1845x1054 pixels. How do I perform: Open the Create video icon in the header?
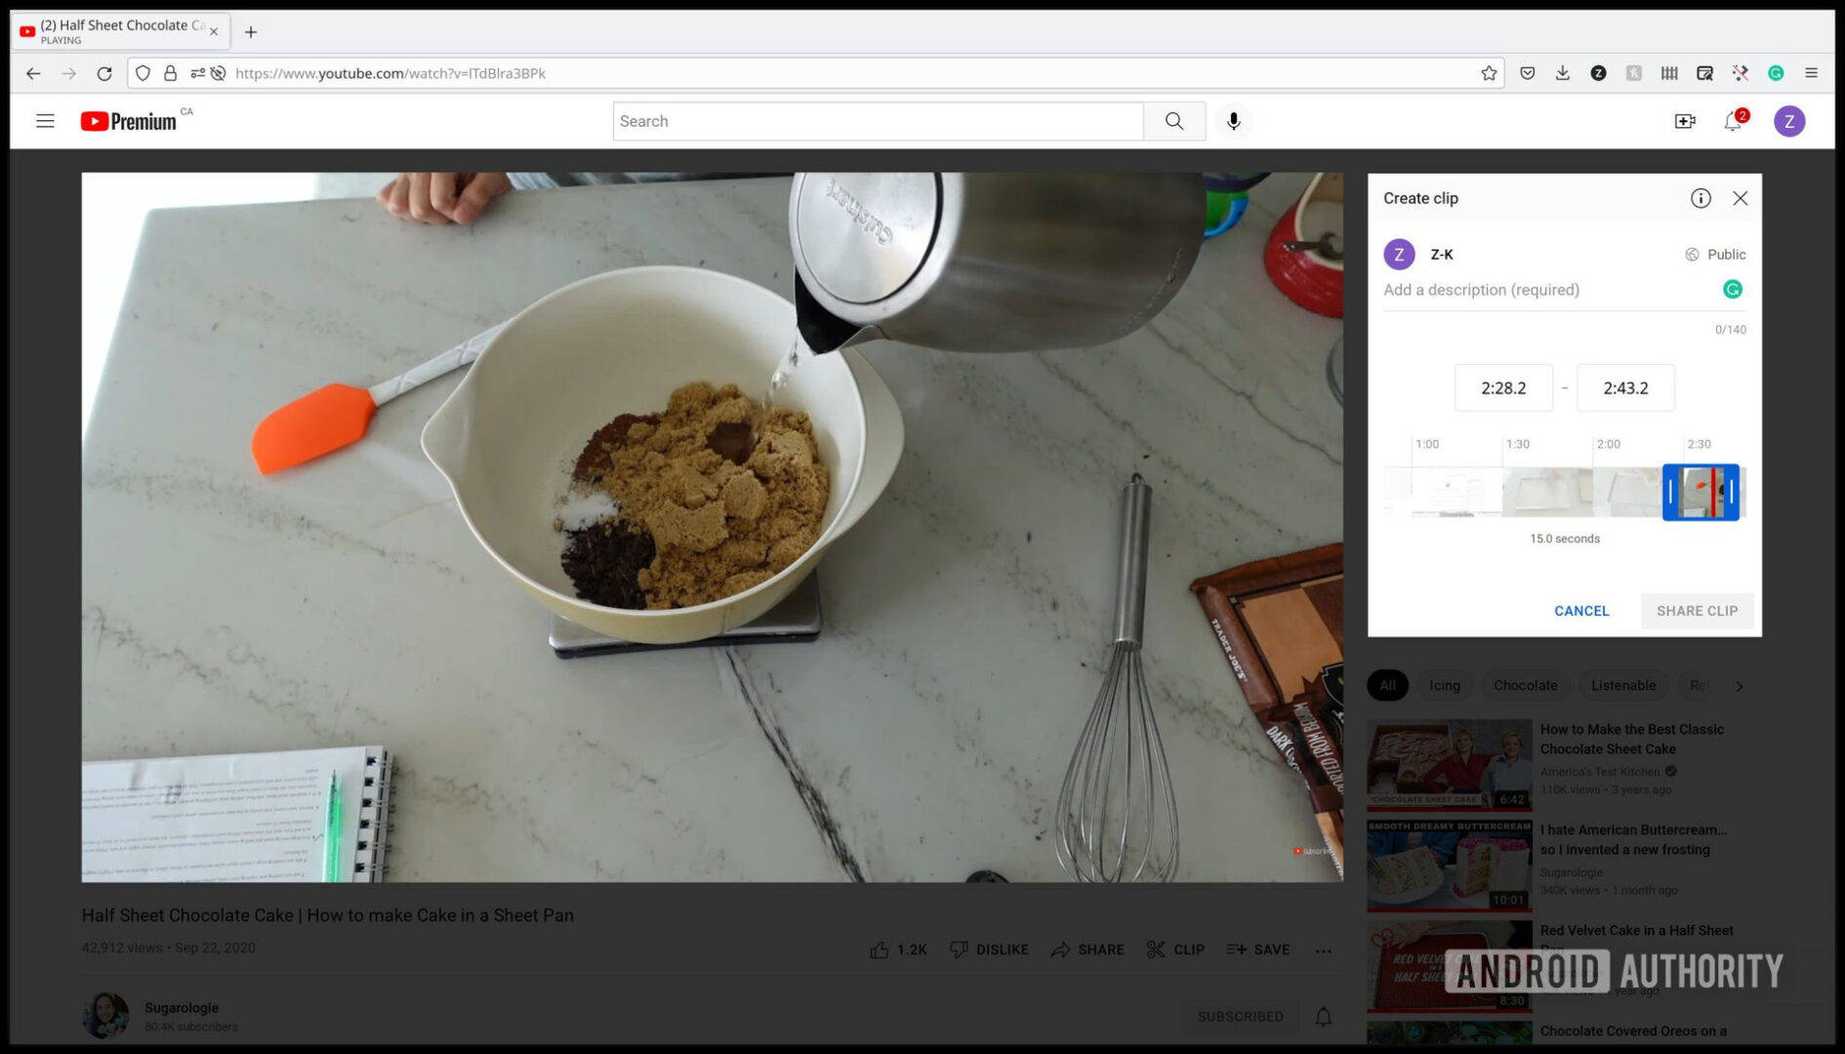1685,120
